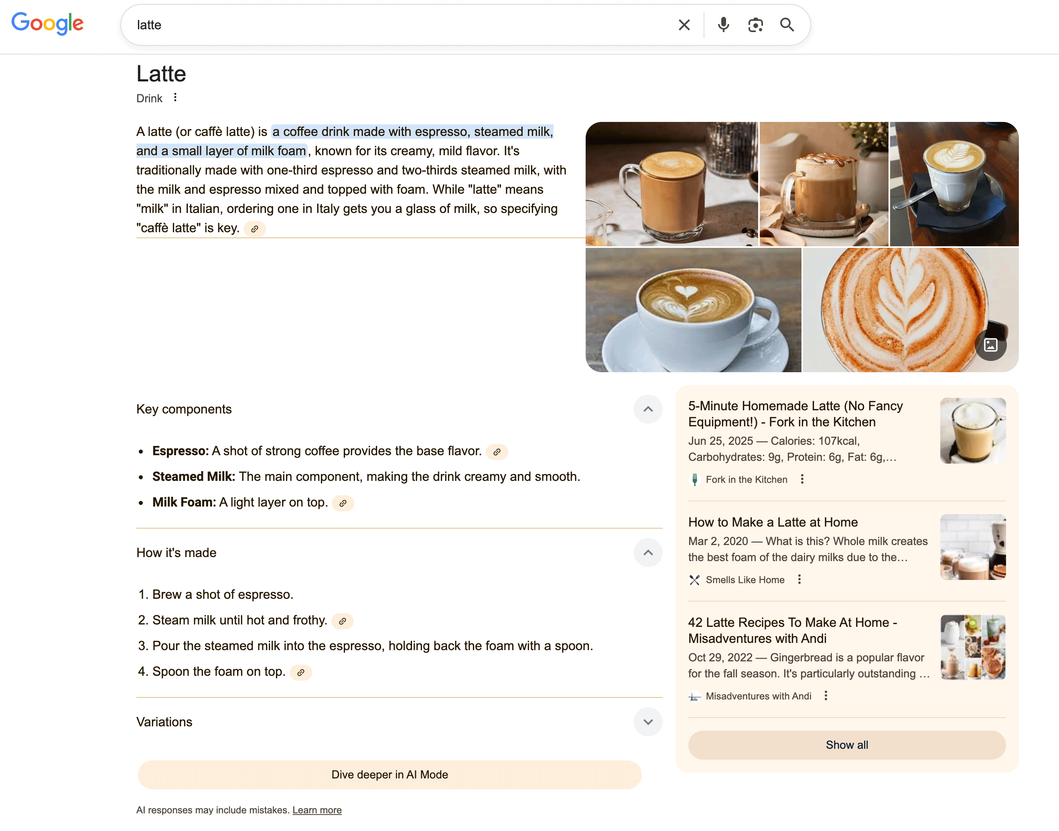Click the Dive deeper in AI Mode button
This screenshot has height=831, width=1059.
pyautogui.click(x=390, y=774)
